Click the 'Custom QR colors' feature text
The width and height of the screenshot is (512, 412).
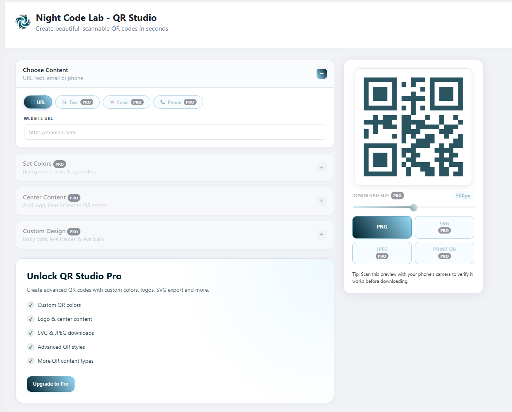coord(59,305)
